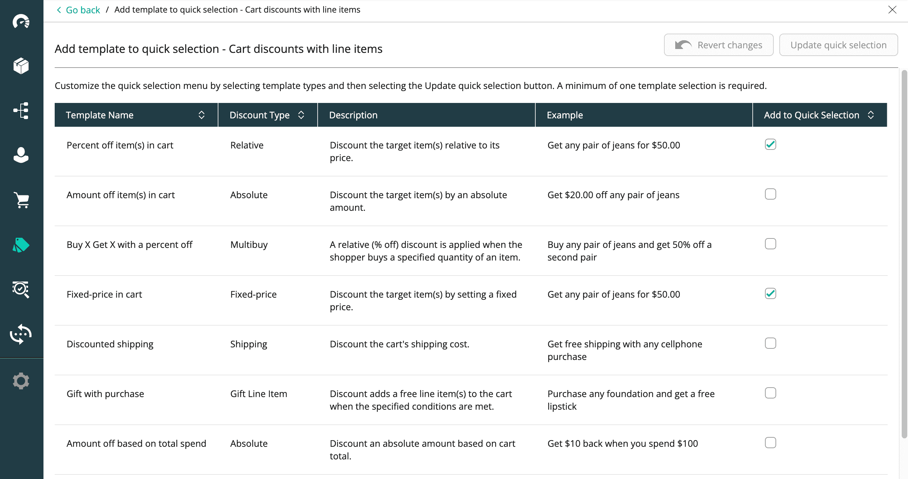This screenshot has height=479, width=908.
Task: Sort by Discount Type column arrows
Action: pos(301,115)
